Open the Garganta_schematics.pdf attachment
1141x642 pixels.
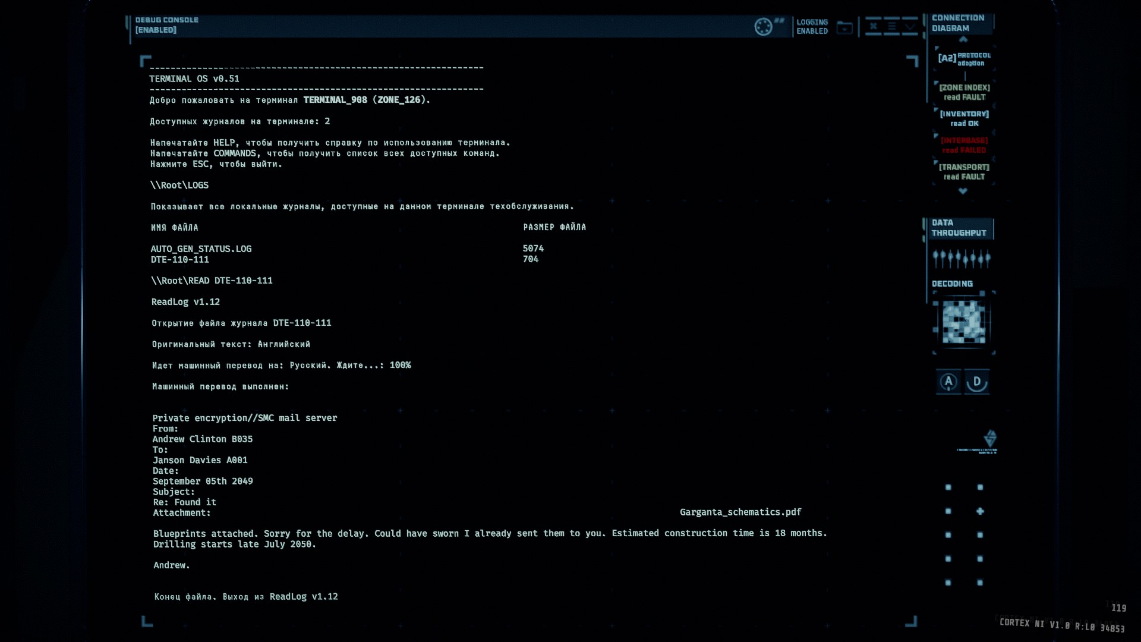[740, 512]
